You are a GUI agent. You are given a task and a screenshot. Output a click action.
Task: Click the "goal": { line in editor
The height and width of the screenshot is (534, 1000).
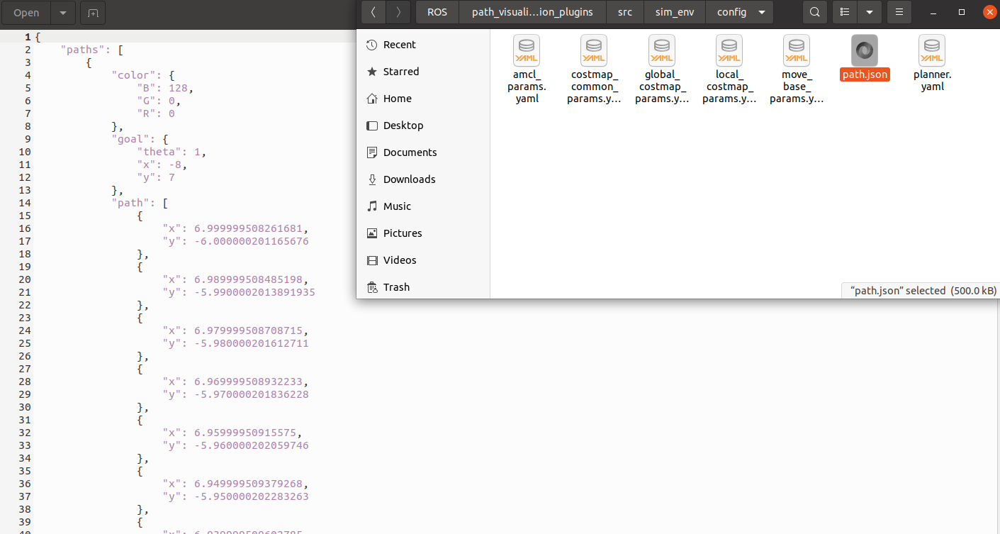point(140,139)
